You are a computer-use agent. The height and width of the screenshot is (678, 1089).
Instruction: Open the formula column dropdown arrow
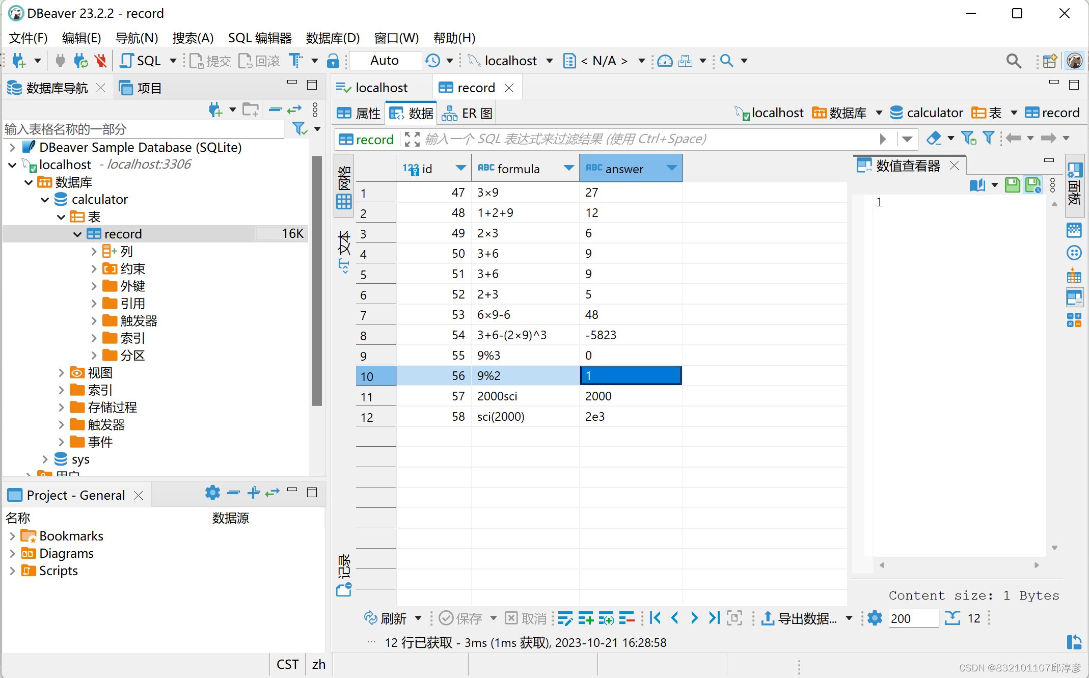click(x=568, y=168)
